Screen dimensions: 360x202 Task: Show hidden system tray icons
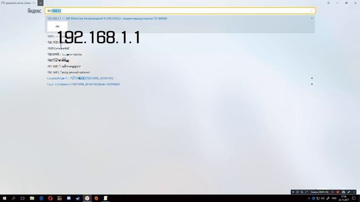[x=309, y=198]
